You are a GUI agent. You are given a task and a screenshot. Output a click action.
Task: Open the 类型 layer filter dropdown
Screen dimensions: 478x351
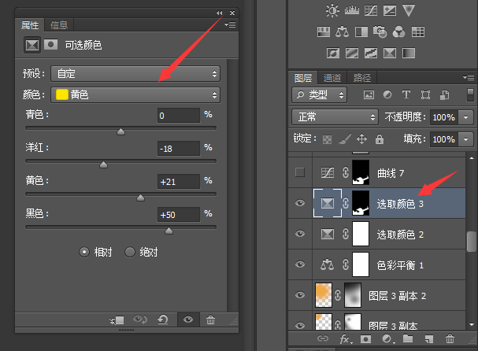[319, 94]
